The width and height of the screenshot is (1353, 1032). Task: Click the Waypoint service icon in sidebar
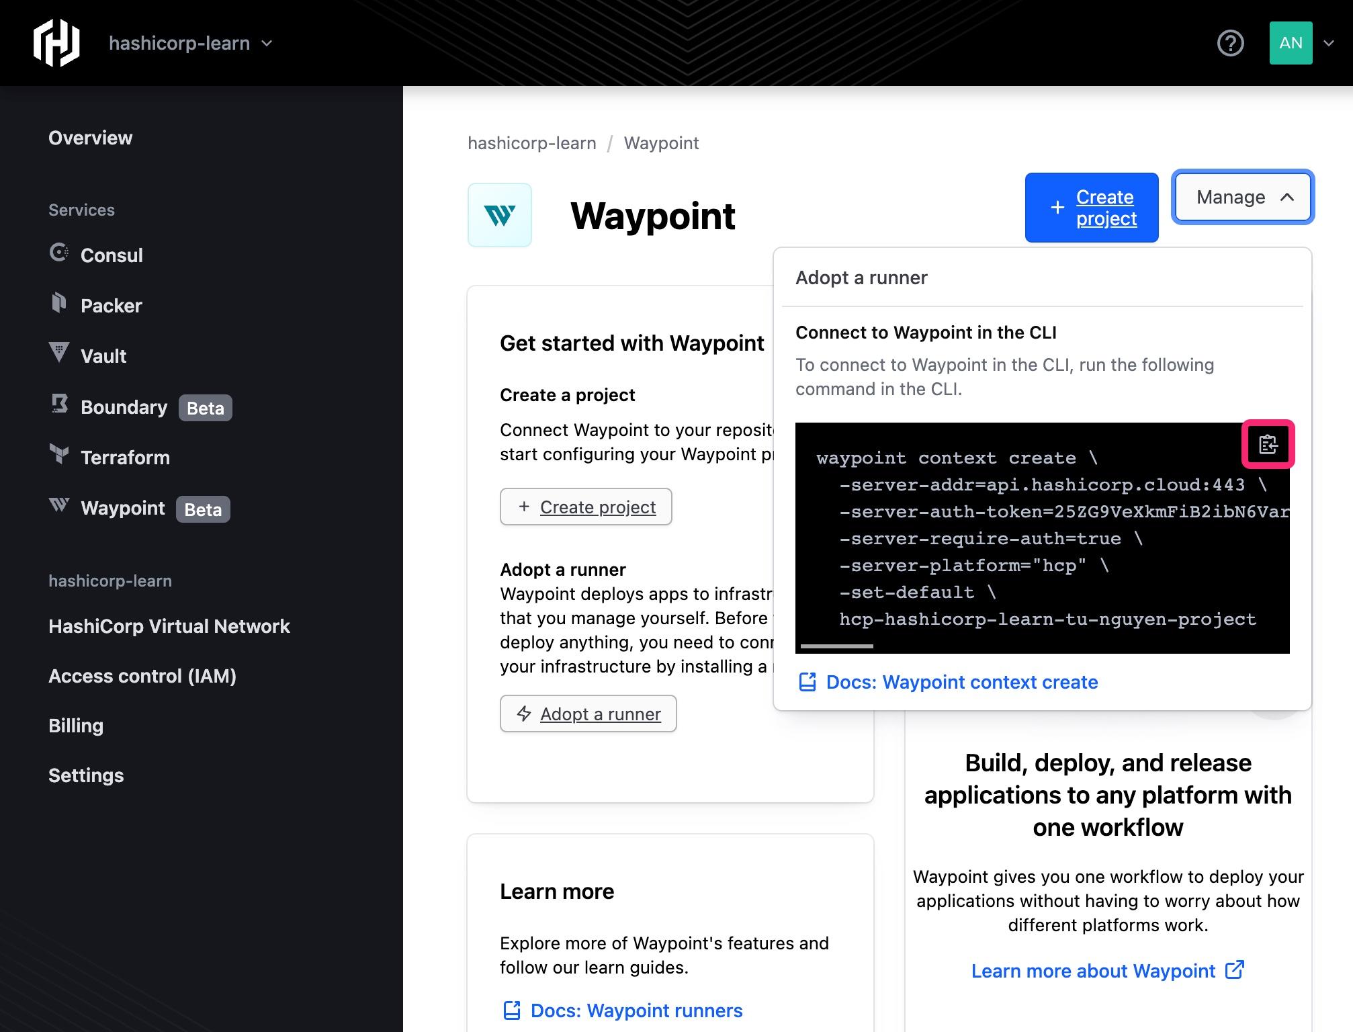[60, 506]
